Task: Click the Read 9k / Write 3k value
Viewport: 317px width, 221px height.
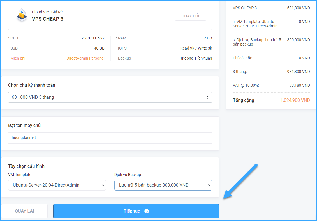Action: point(196,48)
